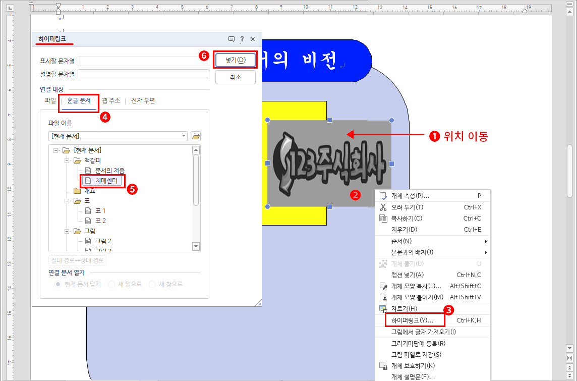Click the tree list scroll-up arrow
Image resolution: width=577 pixels, height=381 pixels.
point(196,150)
